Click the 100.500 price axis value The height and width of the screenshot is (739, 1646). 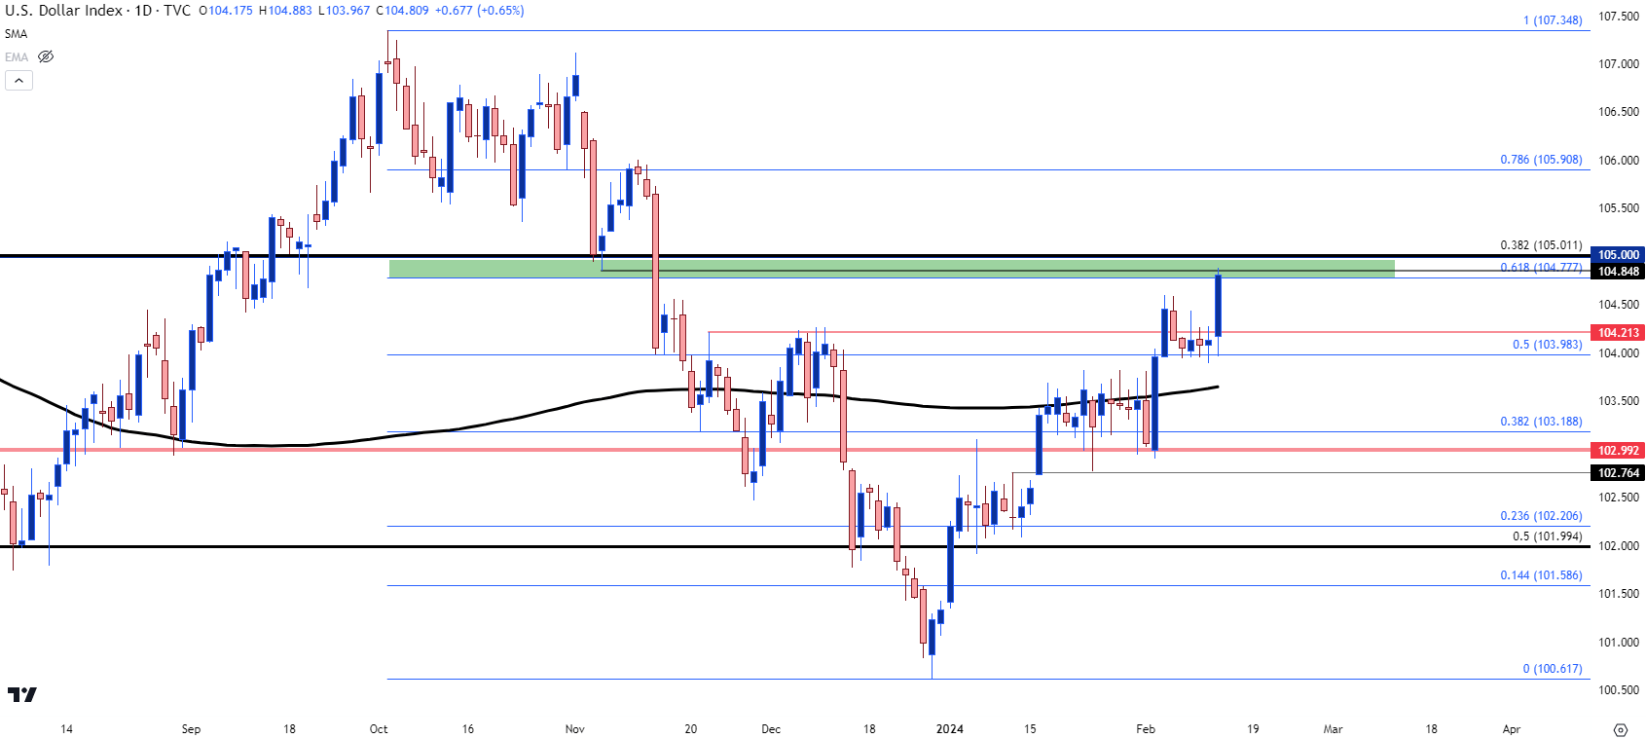[1619, 690]
